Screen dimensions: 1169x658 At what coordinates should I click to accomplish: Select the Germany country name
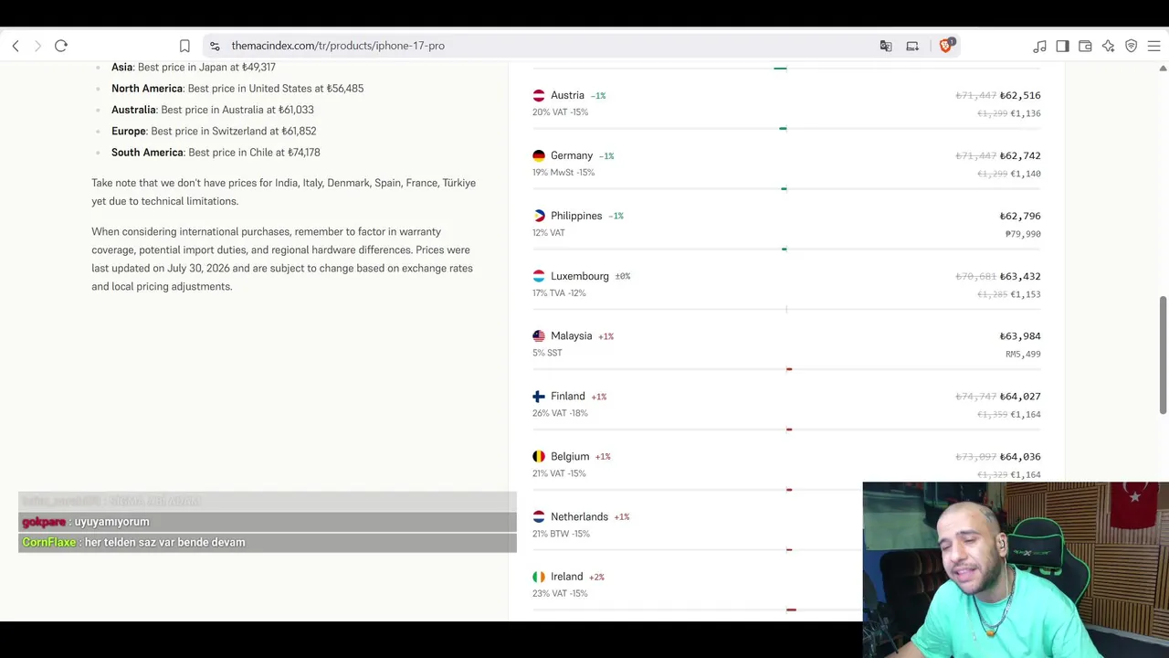pos(572,155)
